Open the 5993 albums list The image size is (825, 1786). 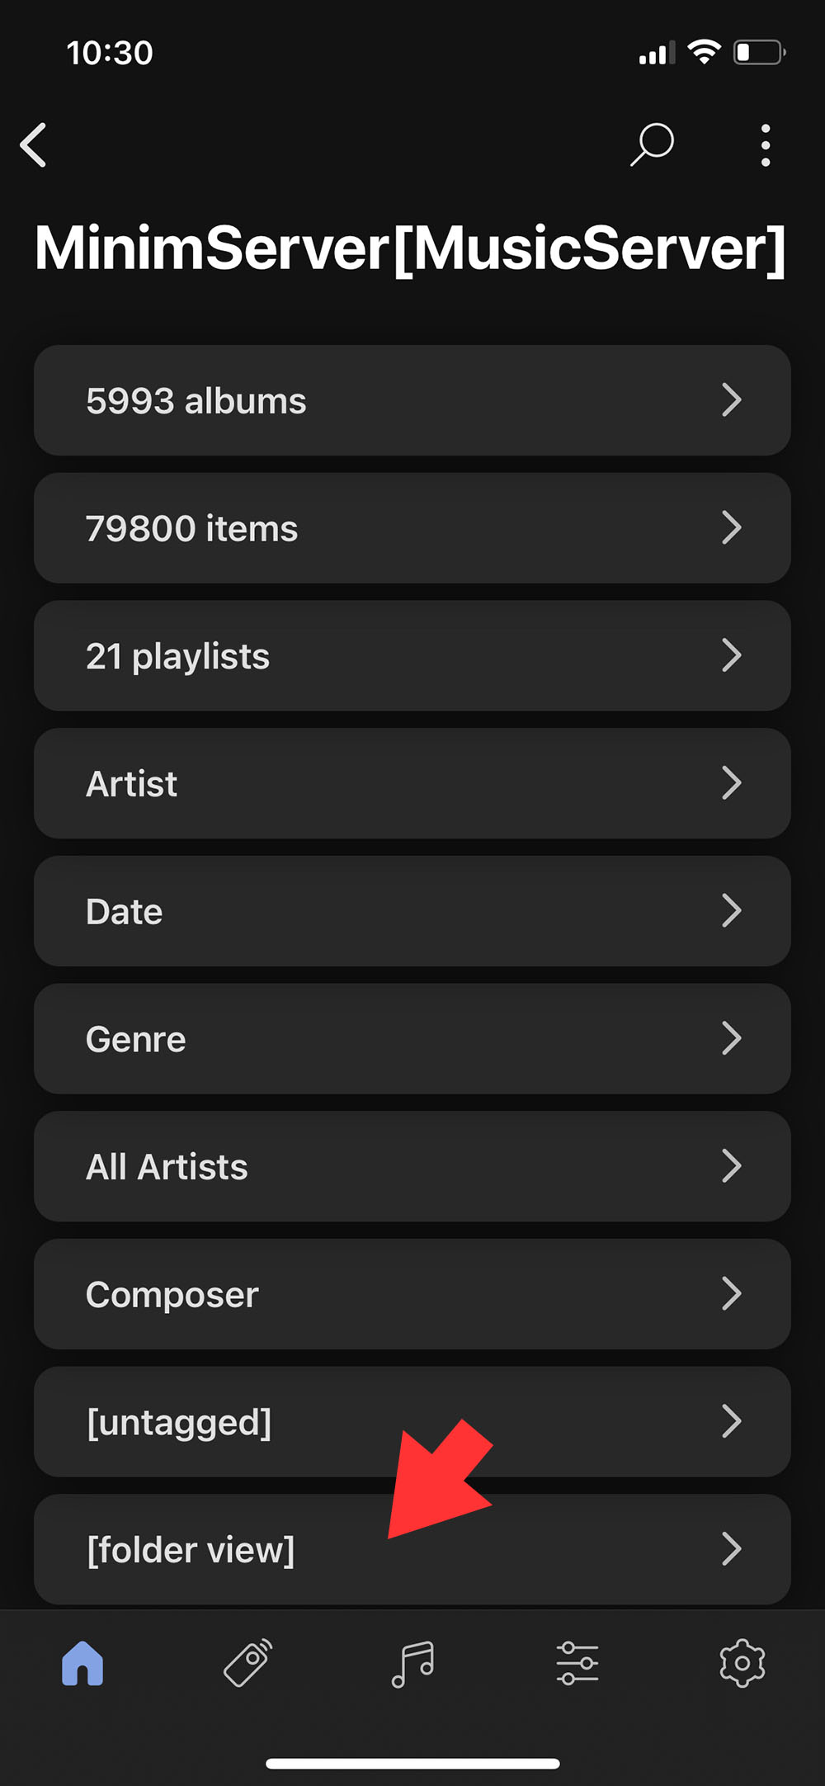coord(412,400)
